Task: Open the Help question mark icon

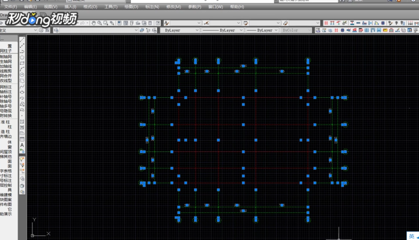Action: pyautogui.click(x=158, y=23)
